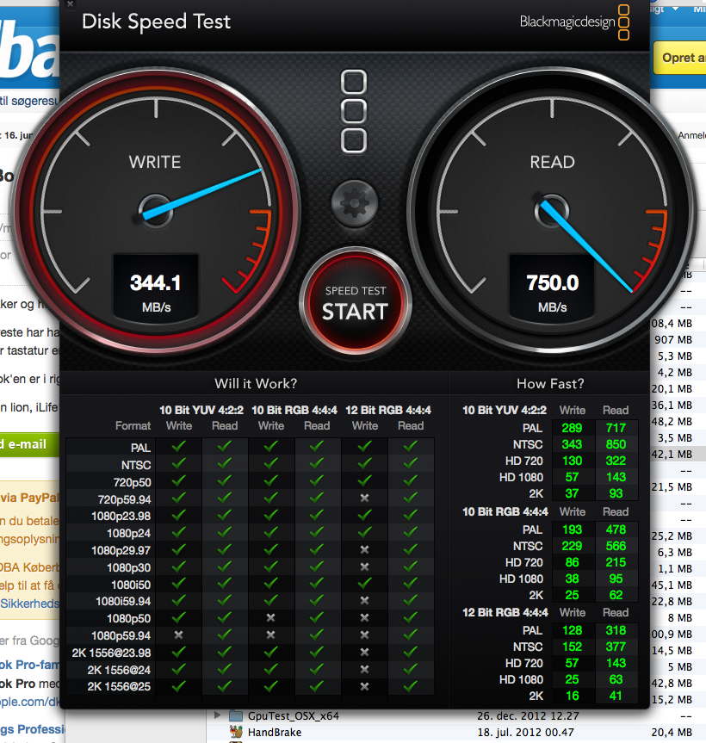Click the 'Will it Work?' heading
Viewport: 706px width, 743px height.
[256, 383]
